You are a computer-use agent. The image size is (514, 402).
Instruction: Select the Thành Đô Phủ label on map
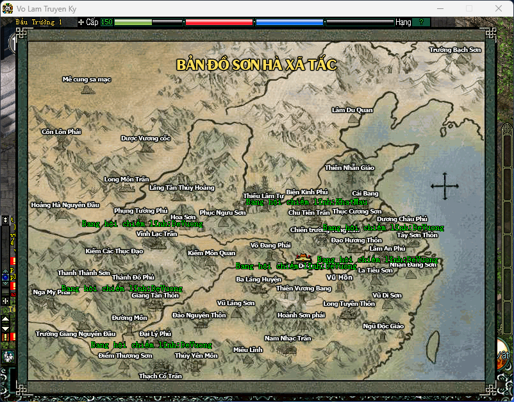click(133, 277)
